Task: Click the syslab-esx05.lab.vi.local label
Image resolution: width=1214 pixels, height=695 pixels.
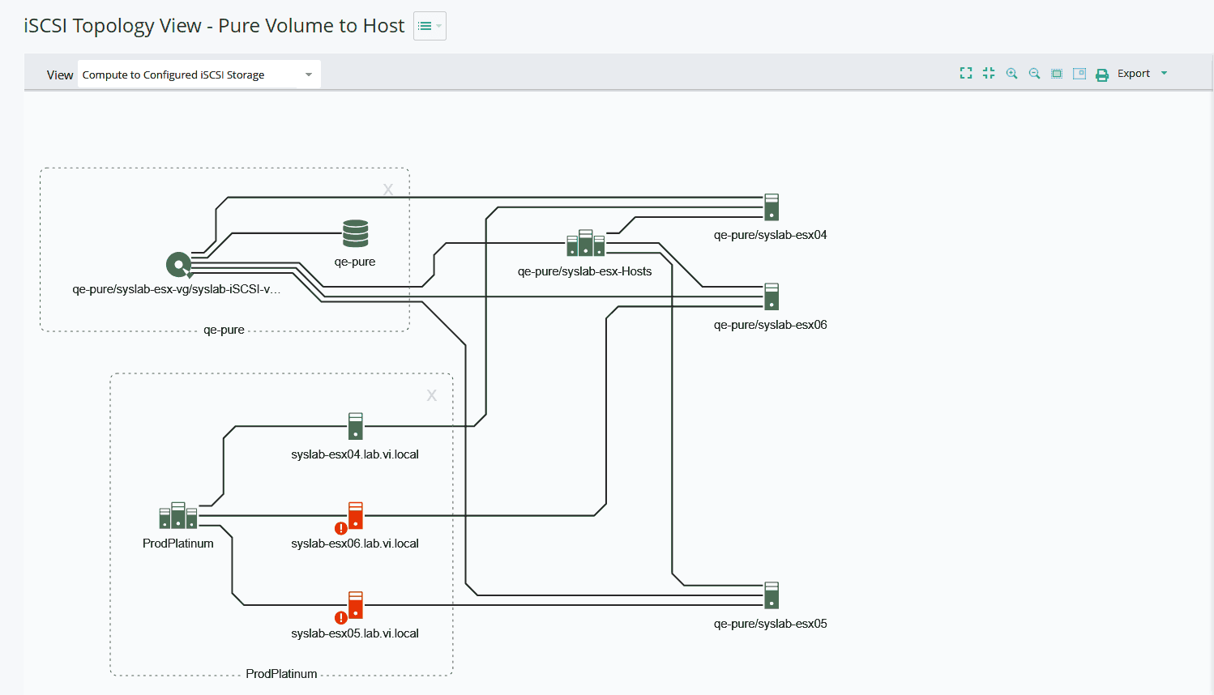Action: coord(355,633)
